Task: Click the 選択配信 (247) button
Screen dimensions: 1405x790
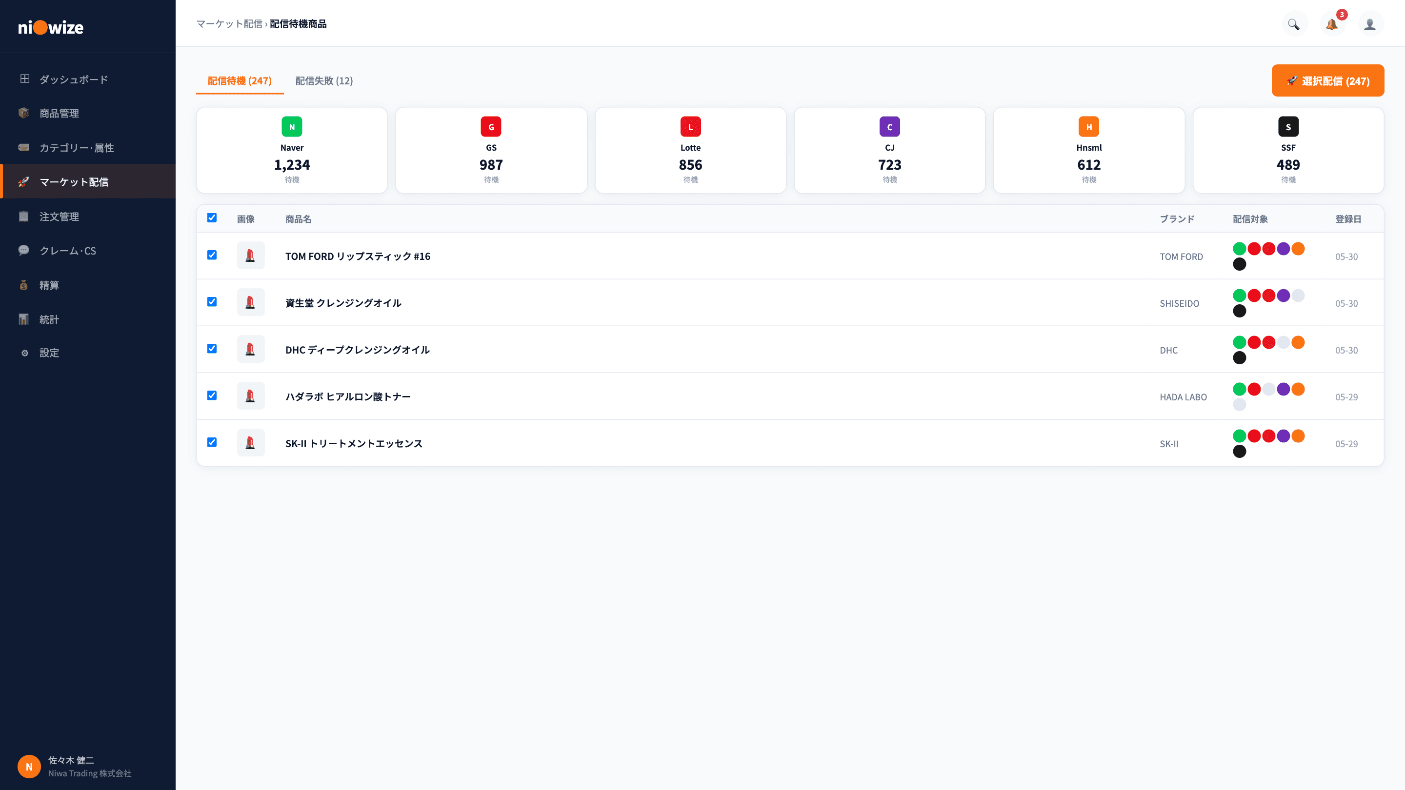Action: click(x=1327, y=80)
